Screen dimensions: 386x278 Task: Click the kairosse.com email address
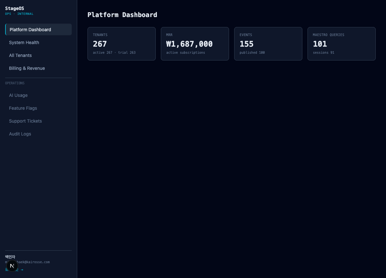(27, 262)
